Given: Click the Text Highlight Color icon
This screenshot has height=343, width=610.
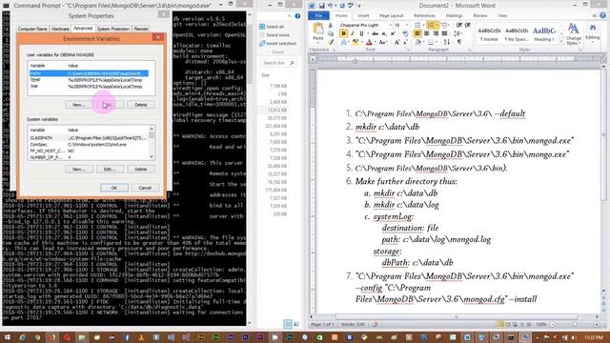Looking at the screenshot, I should click(356, 42).
